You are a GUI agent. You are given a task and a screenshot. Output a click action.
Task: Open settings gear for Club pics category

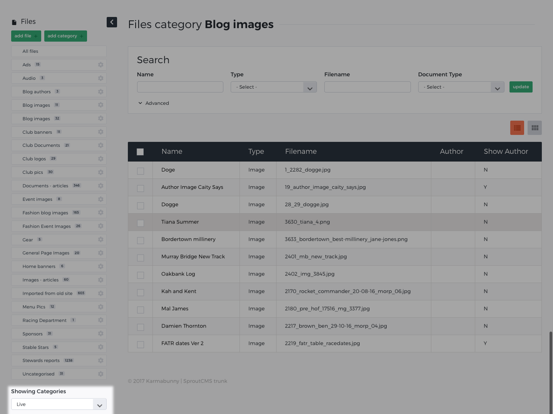coord(101,172)
